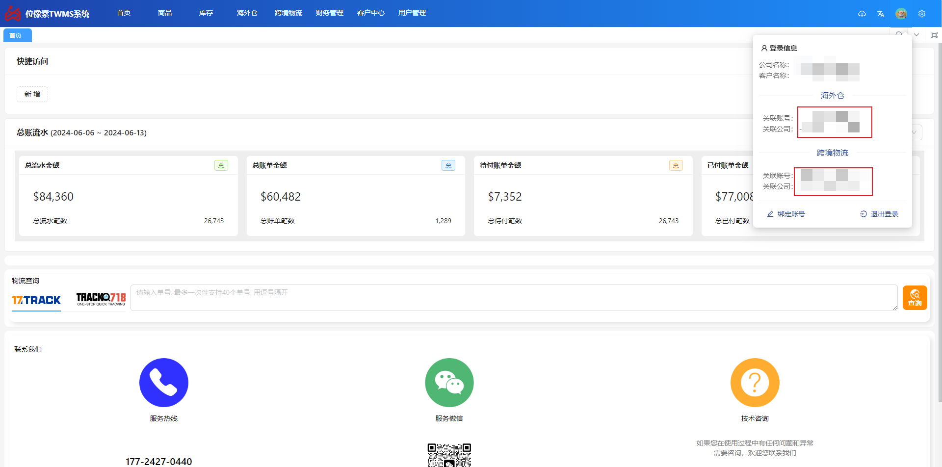The width and height of the screenshot is (942, 467).
Task: Open the cloud download icon
Action: pyautogui.click(x=862, y=14)
